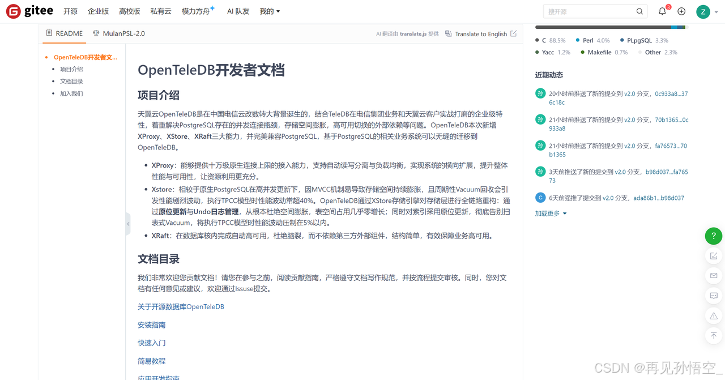This screenshot has height=380, width=725.
Task: Switch to the MulanPSL-2.0 license tab
Action: (119, 33)
